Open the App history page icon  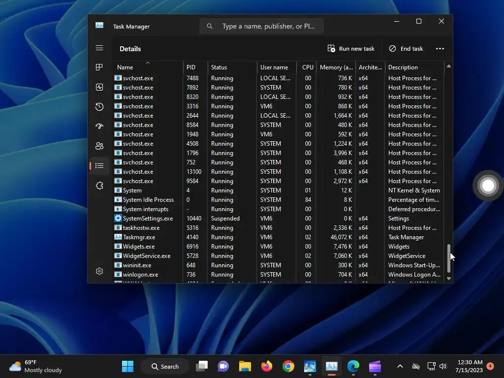tap(99, 107)
